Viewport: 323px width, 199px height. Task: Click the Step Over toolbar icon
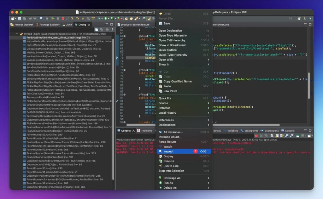coord(77,19)
